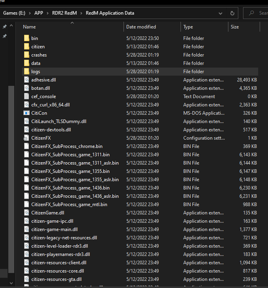This screenshot has height=288, width=268.
Task: Click the lower pin icon in navigation pane
Action: tap(5, 36)
